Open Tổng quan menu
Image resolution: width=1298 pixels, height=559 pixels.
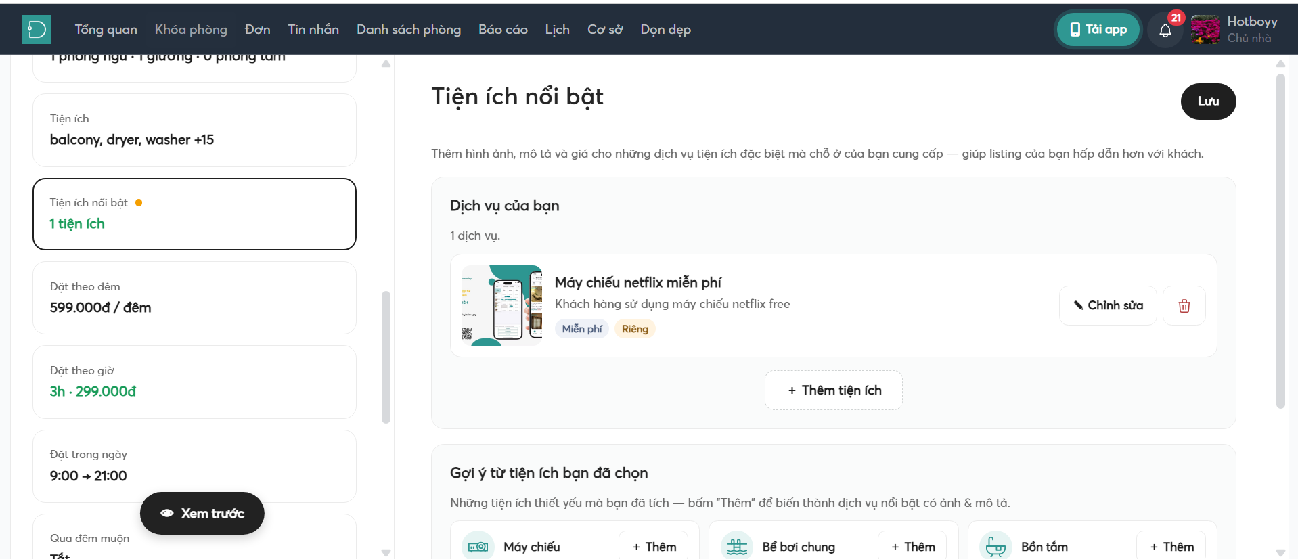[106, 30]
